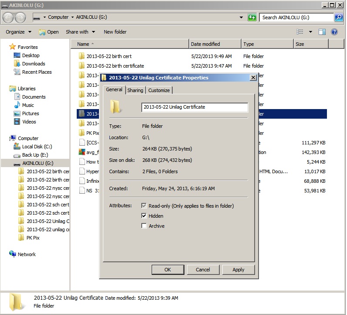This screenshot has height=315, width=347.
Task: Sort by Size column header
Action: [x=311, y=44]
